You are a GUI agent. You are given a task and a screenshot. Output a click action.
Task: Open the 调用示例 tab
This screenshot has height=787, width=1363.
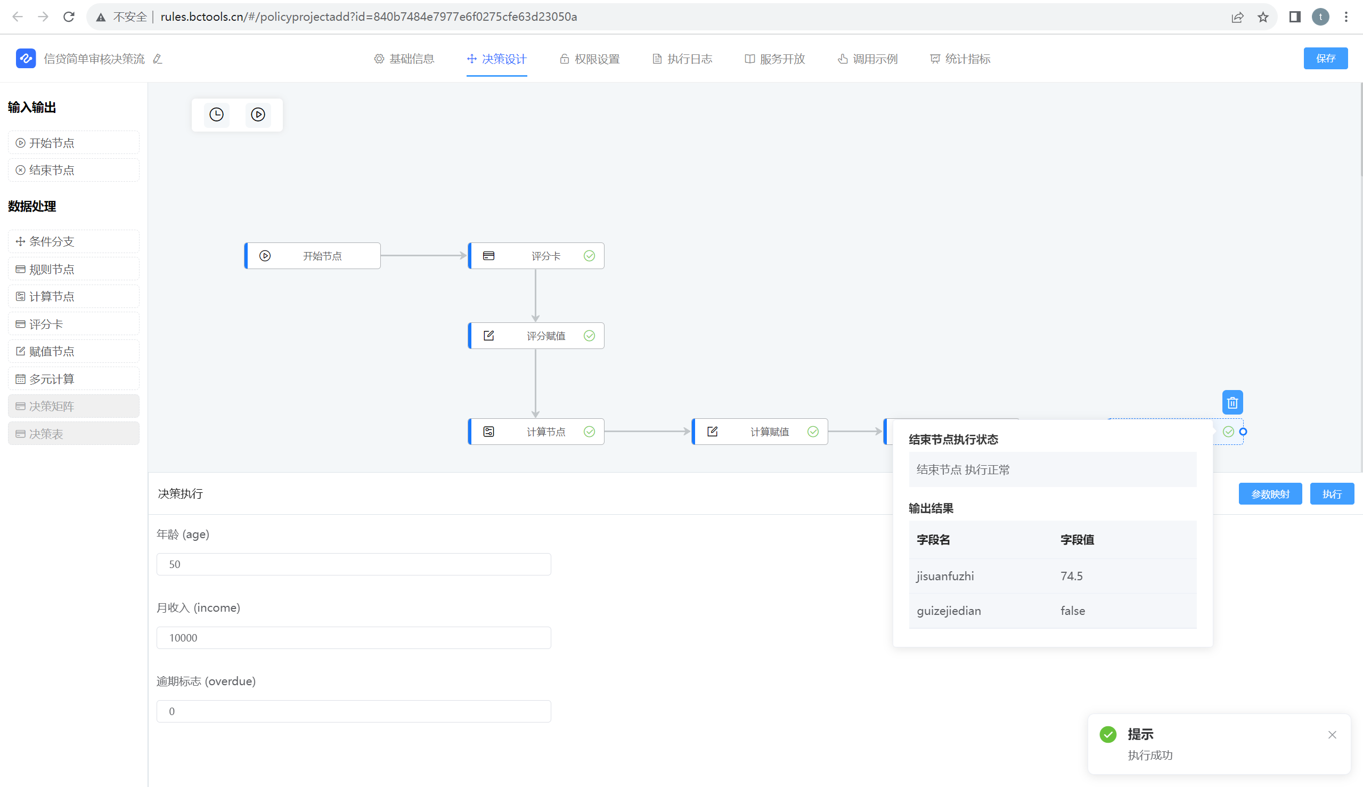pyautogui.click(x=868, y=59)
